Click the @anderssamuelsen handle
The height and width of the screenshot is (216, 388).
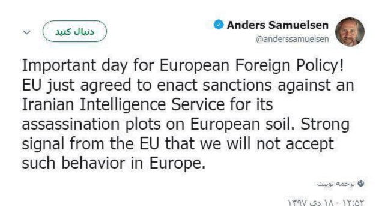(293, 39)
